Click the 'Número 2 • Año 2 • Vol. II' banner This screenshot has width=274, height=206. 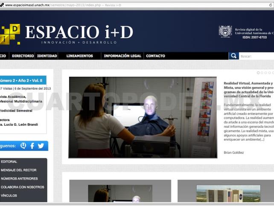23,80
